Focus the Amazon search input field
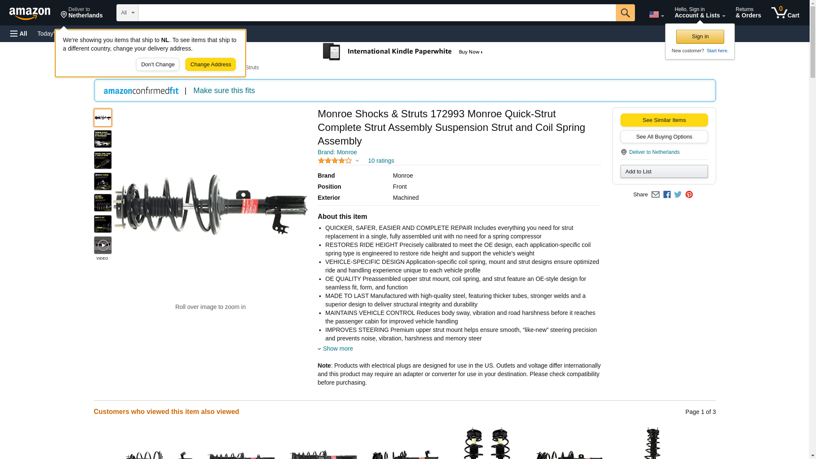Screen dimensions: 816x459 point(377,13)
